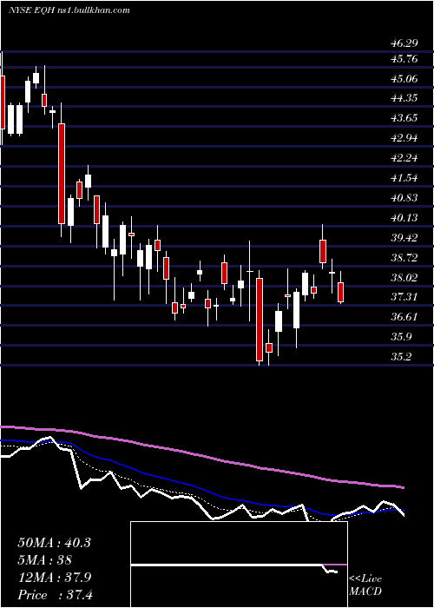Image resolution: width=434 pixels, height=608 pixels.
Task: Click the 35.9 price level label
Action: (x=401, y=337)
